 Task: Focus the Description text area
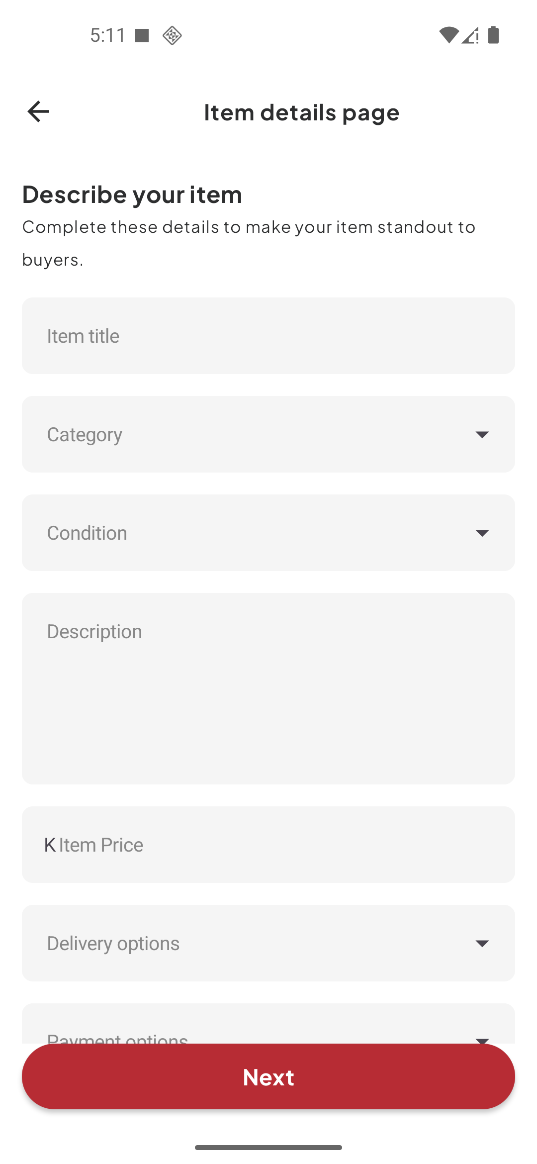[268, 688]
